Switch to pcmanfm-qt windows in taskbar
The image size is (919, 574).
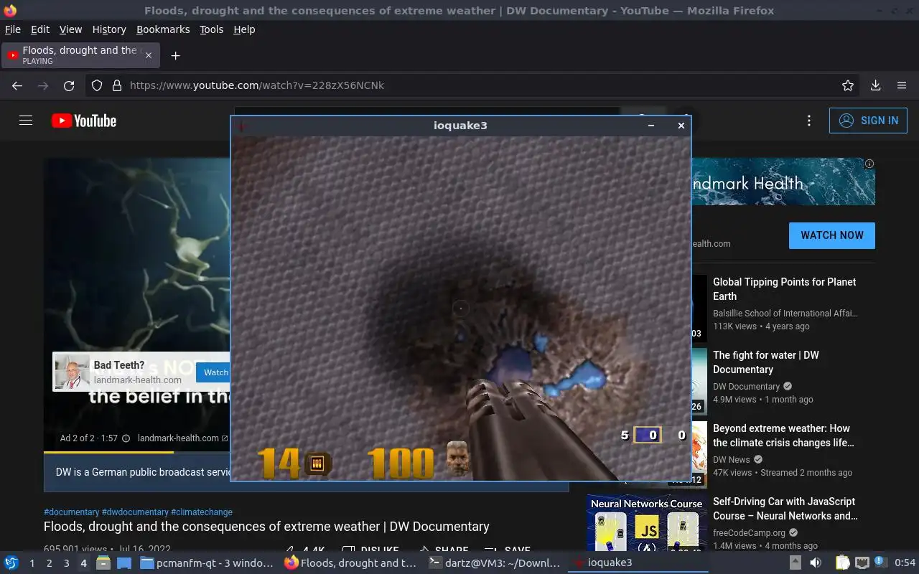tap(207, 563)
